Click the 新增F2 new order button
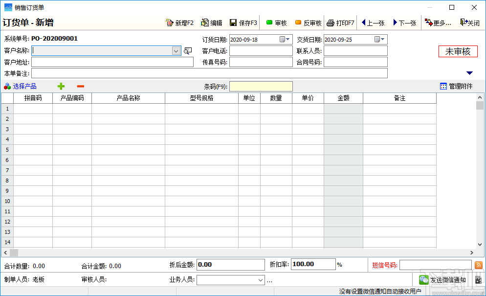 click(179, 23)
